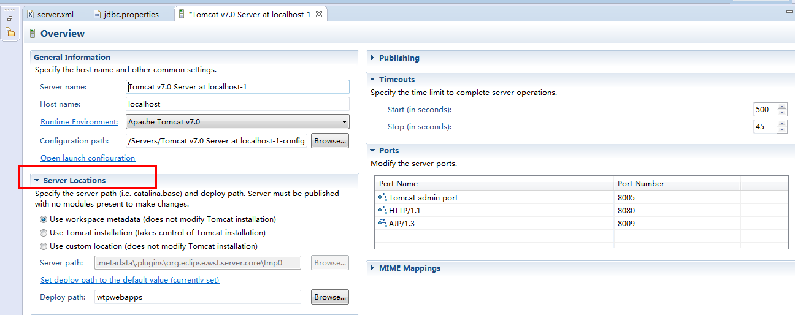Click the Start timeout value field 500
The width and height of the screenshot is (795, 315).
(765, 110)
